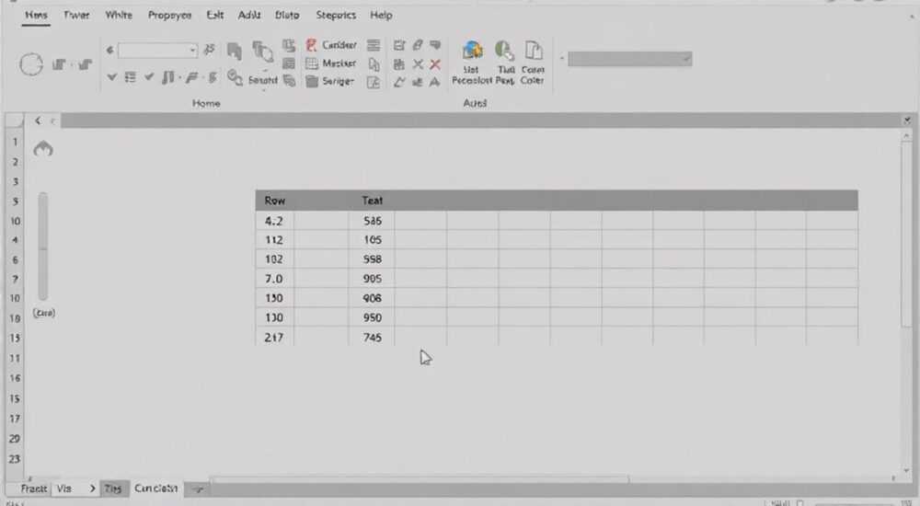
Task: Expand the arrow next to Vis tab
Action: pos(92,489)
